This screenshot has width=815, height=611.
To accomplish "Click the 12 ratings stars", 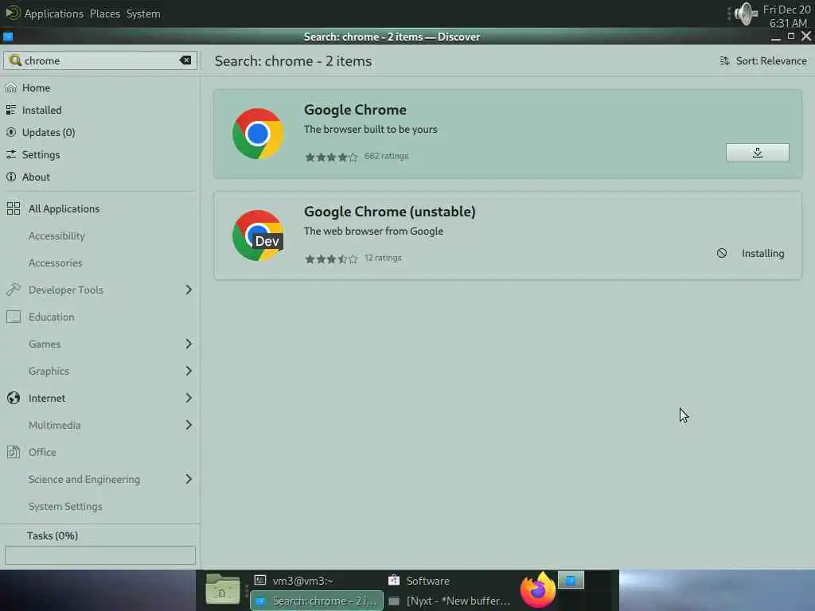I will [x=331, y=259].
